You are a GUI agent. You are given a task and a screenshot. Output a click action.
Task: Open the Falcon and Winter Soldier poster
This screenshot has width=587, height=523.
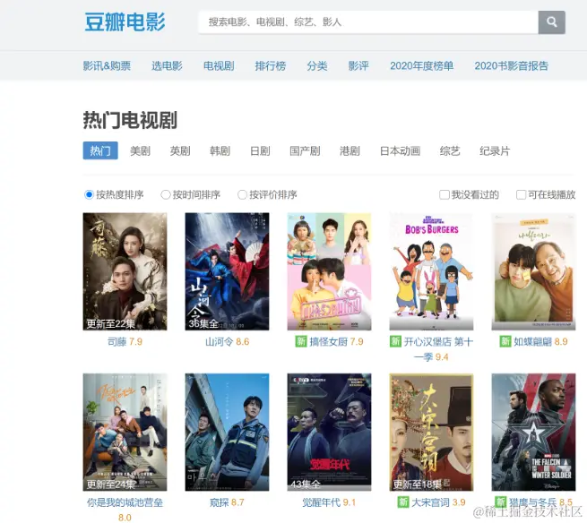(533, 432)
